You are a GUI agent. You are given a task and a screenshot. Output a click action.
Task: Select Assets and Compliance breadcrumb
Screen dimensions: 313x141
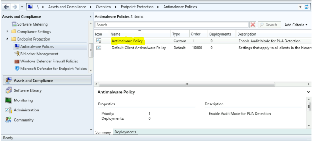67,7
